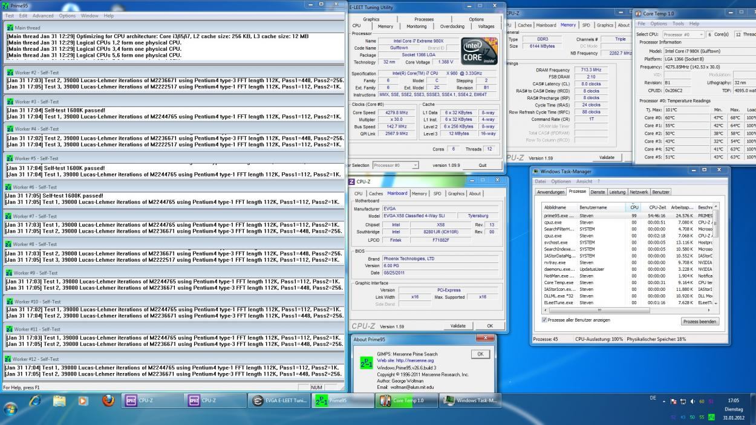Viewport: 756px width, 425px height.
Task: Open Select CPU dropdown in Core Temp
Action: point(683,34)
